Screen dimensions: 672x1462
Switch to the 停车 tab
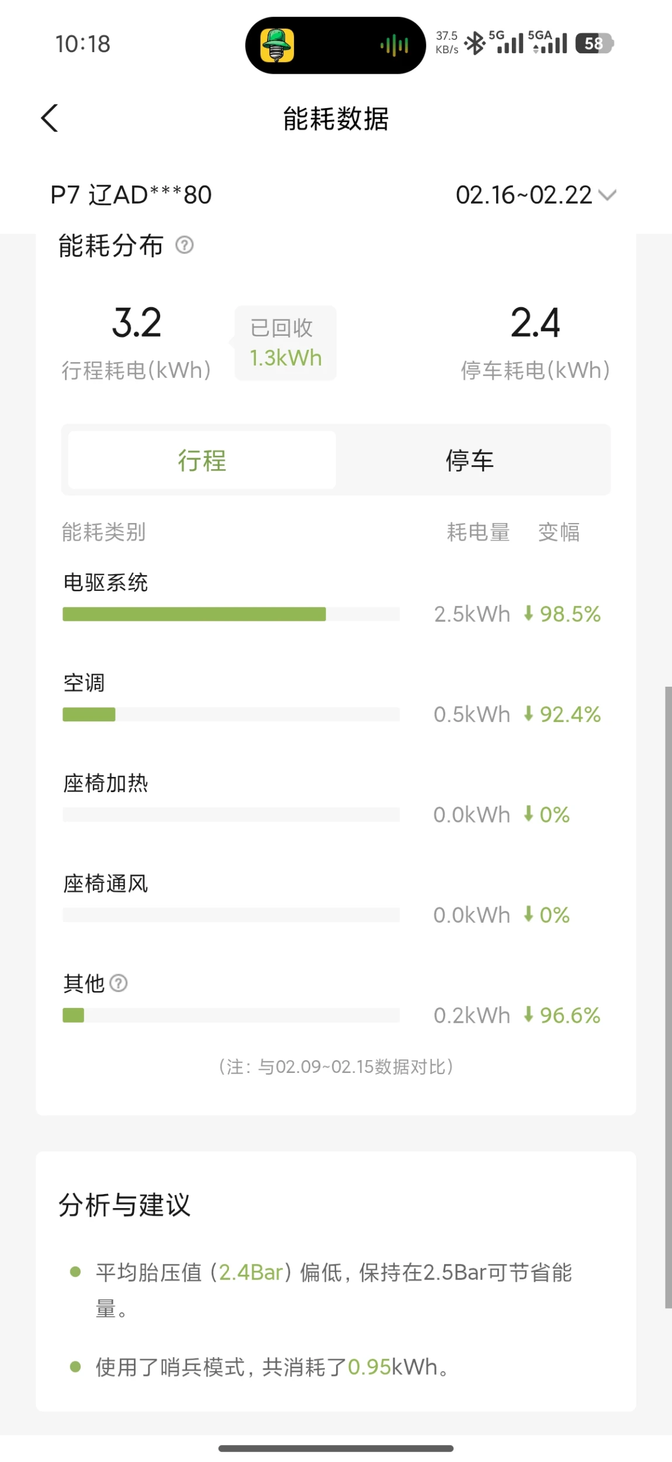click(x=470, y=460)
